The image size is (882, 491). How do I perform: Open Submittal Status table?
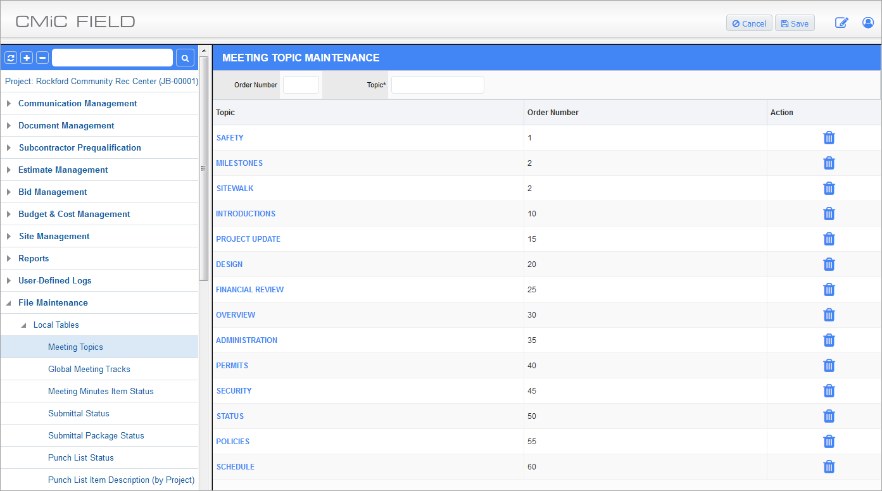79,413
